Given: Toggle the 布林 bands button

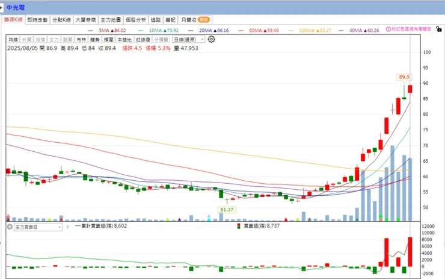Looking at the screenshot, I should (x=81, y=40).
